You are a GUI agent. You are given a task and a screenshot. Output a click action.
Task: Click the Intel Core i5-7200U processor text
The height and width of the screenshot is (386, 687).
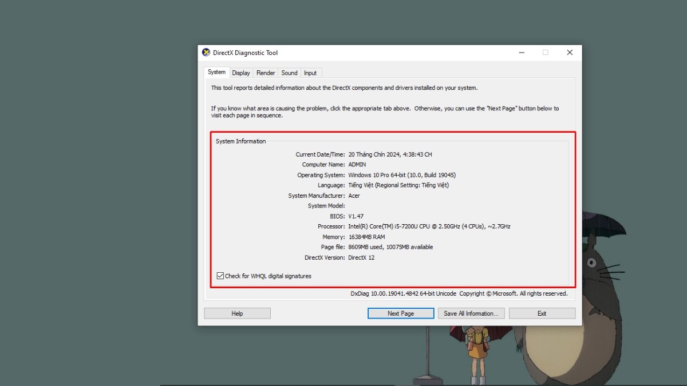[429, 226]
